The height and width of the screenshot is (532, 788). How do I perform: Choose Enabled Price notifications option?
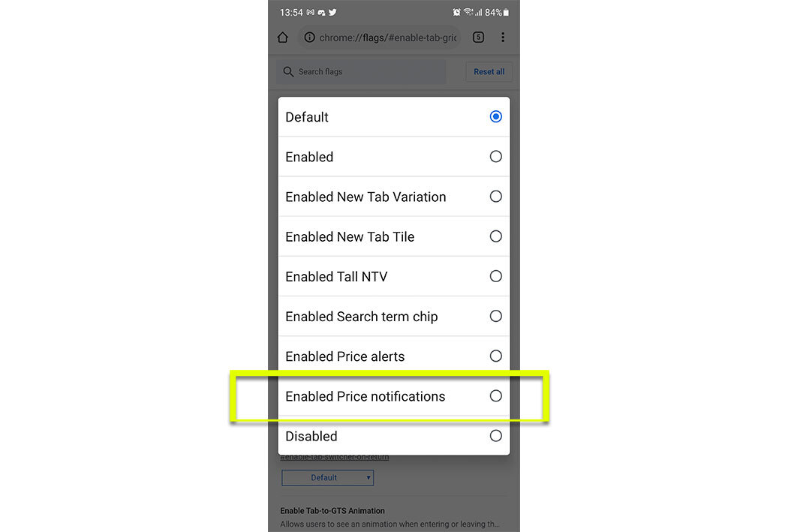coord(394,396)
